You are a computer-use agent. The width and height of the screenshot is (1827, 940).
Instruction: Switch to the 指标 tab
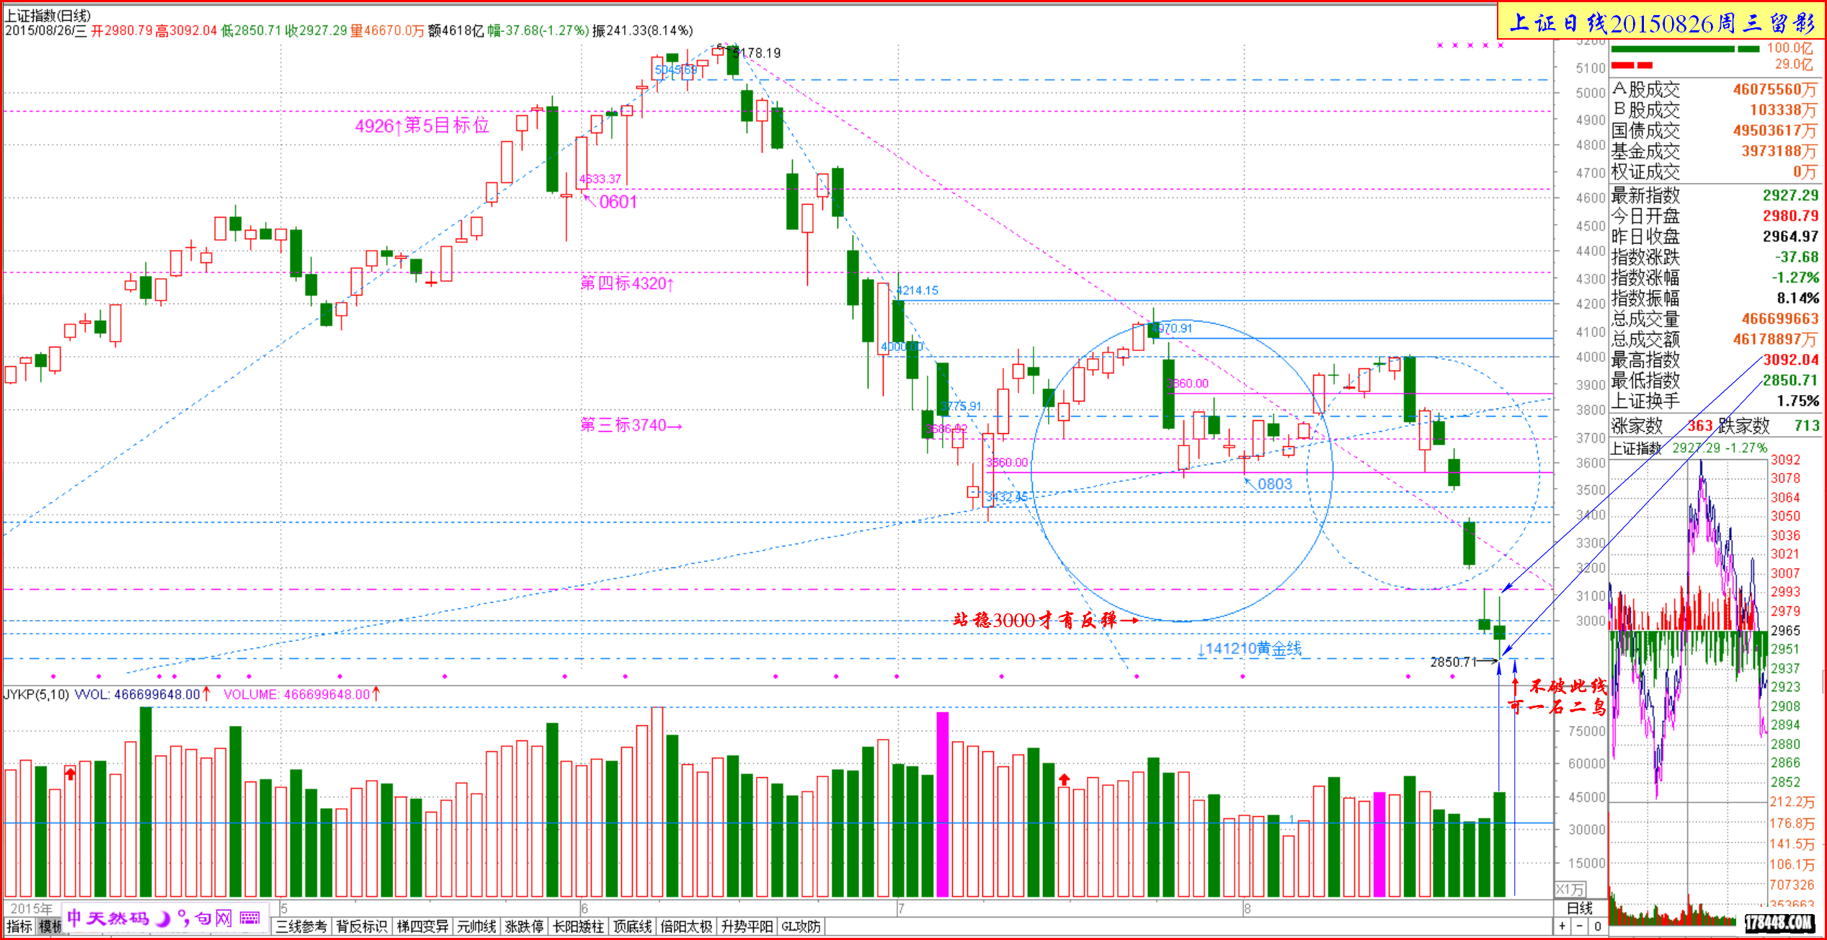tap(19, 926)
